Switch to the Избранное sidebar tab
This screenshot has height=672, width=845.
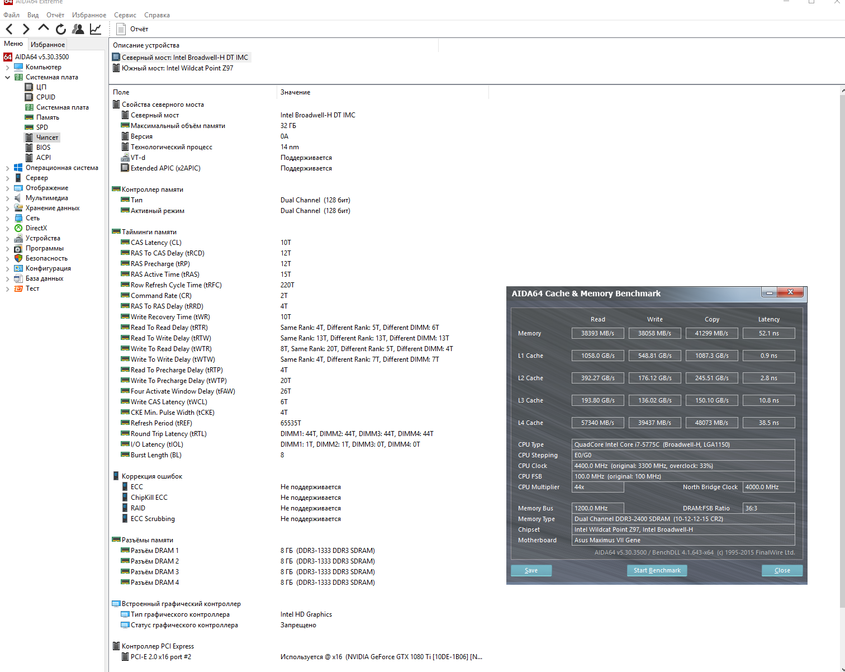(48, 44)
